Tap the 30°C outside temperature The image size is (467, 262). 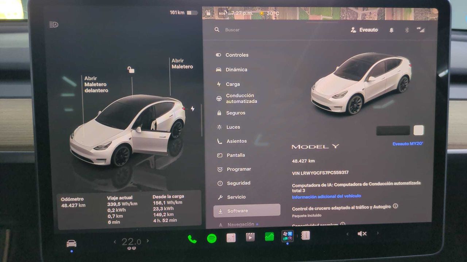click(x=273, y=14)
